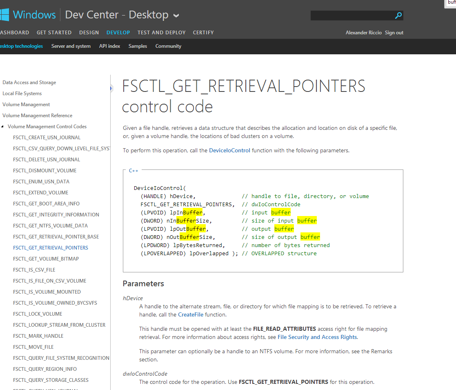Collapse the left navigation pane handle
This screenshot has height=390, width=456.
(x=111, y=88)
